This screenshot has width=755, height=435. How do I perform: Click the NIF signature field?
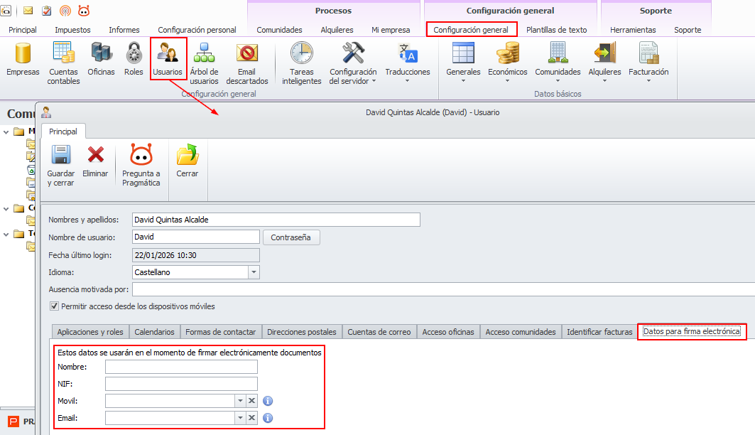[181, 384]
